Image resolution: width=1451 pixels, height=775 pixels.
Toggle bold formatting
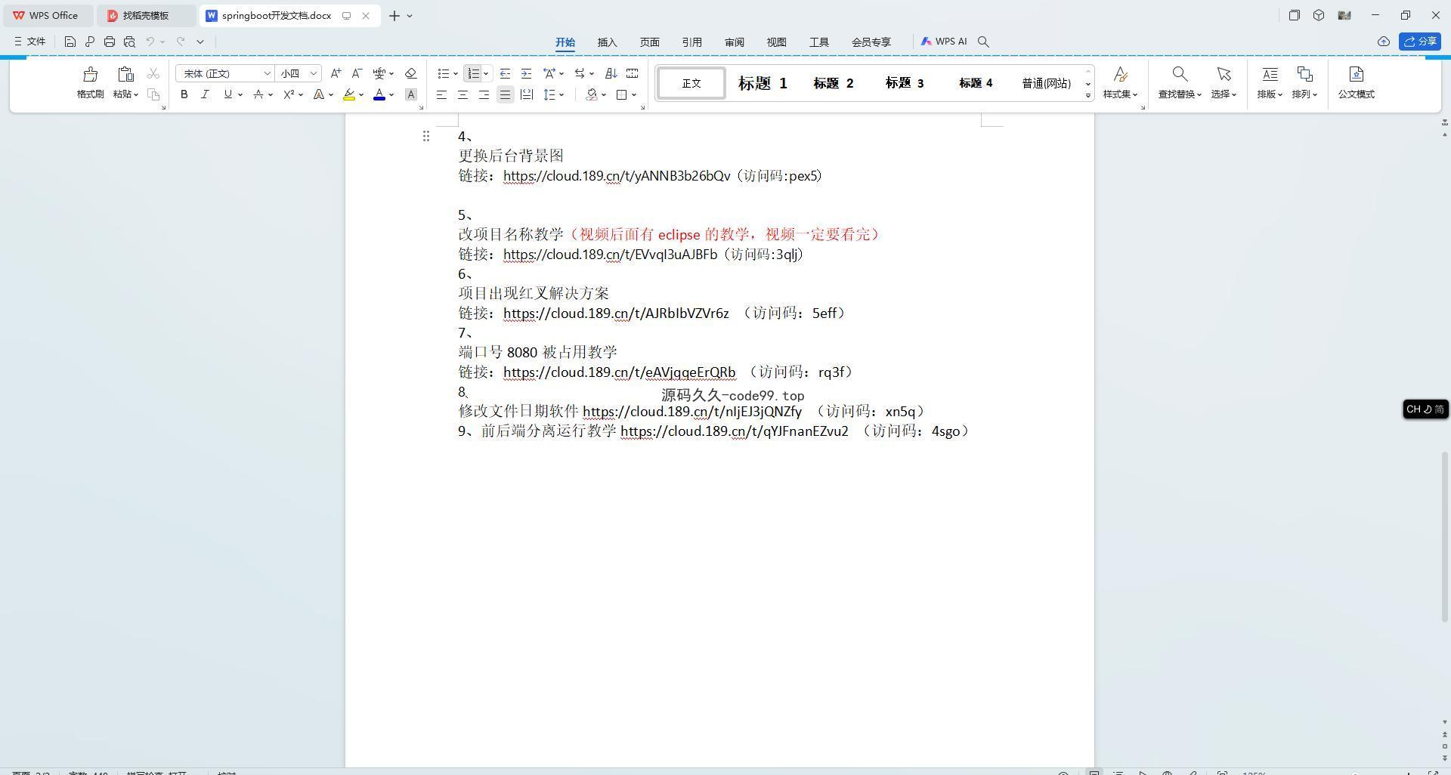(184, 94)
